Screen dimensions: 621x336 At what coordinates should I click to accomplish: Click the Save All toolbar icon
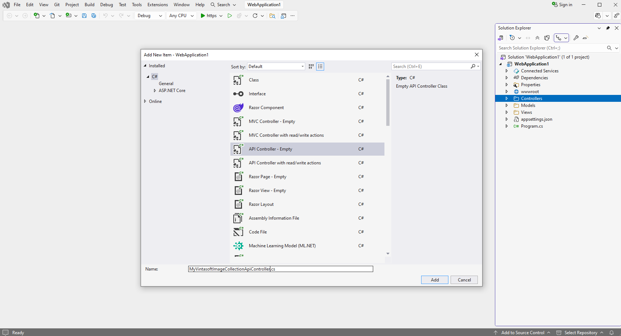94,16
